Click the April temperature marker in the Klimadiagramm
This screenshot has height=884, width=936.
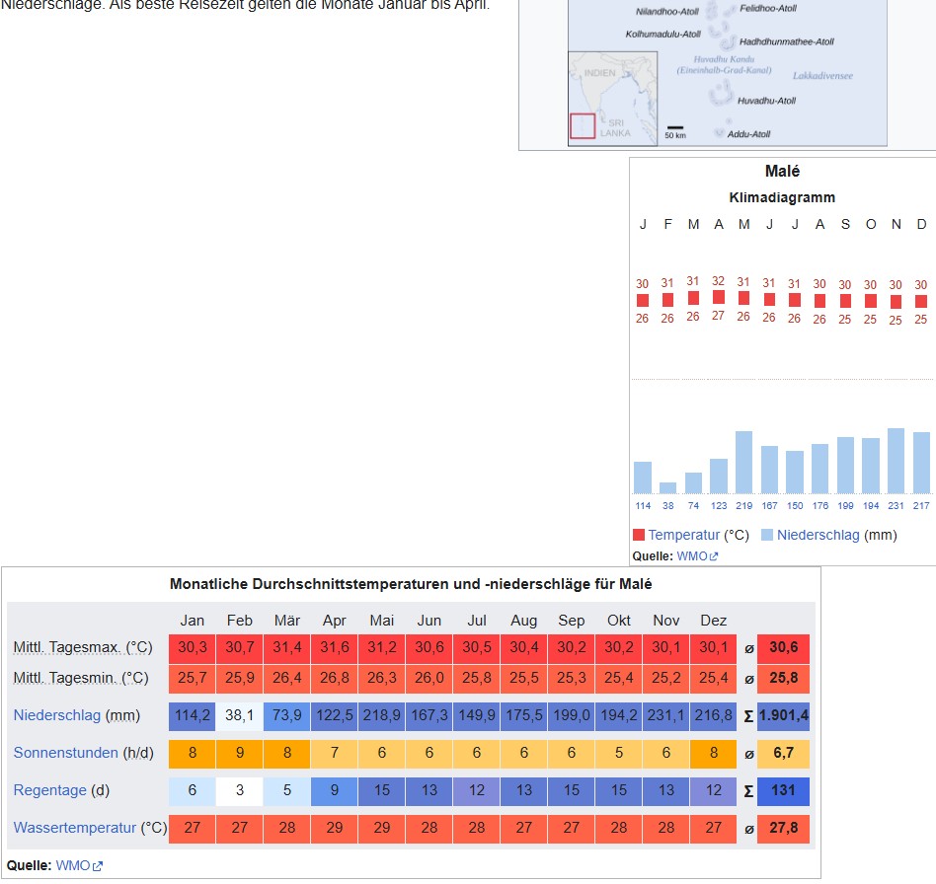tap(719, 297)
